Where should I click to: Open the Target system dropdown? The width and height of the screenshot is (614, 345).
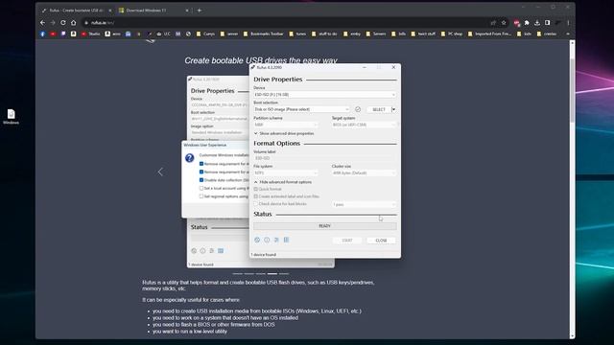pos(364,125)
